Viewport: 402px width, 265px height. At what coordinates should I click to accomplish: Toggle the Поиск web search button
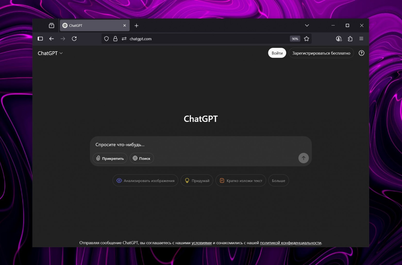[142, 158]
